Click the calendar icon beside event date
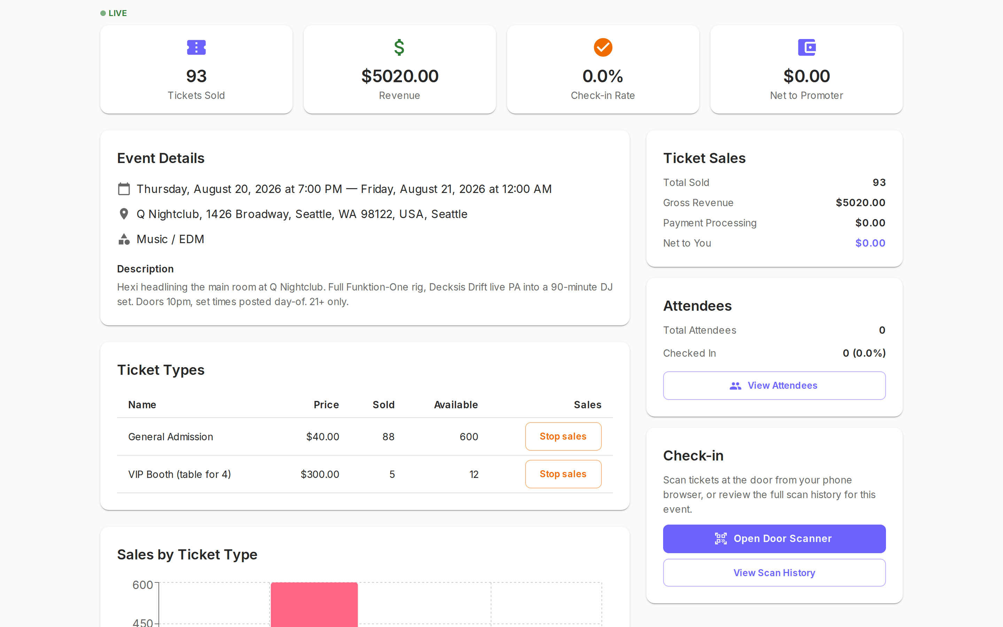The image size is (1003, 627). click(124, 189)
